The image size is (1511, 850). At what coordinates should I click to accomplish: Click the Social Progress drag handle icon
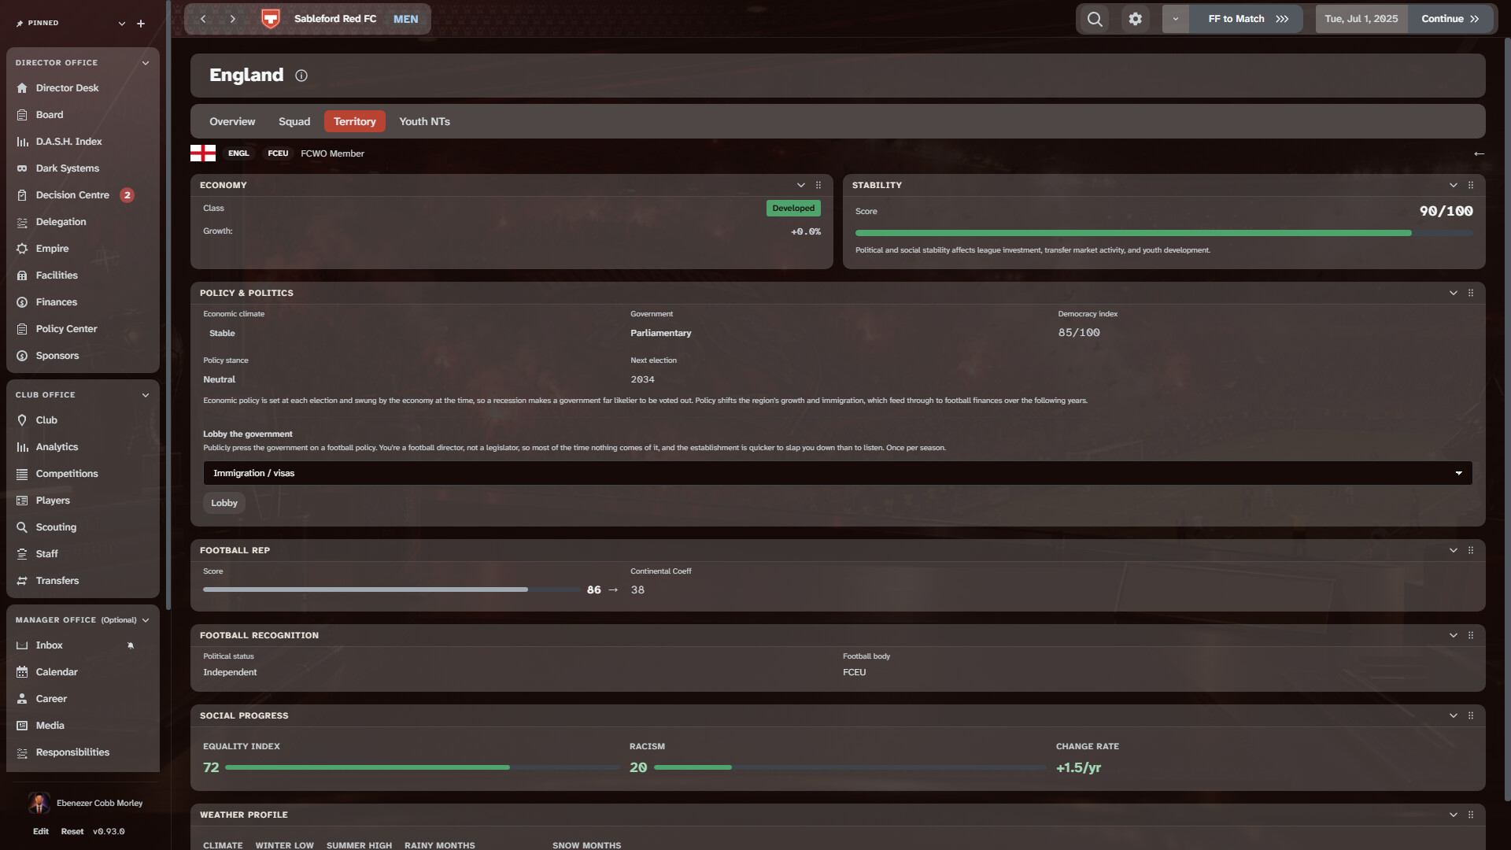point(1471,715)
